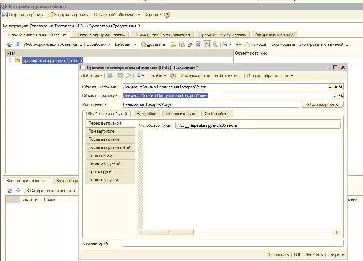Click horizontal scrollbar thumb in handler editor
The width and height of the screenshot is (363, 261).
click(x=169, y=232)
